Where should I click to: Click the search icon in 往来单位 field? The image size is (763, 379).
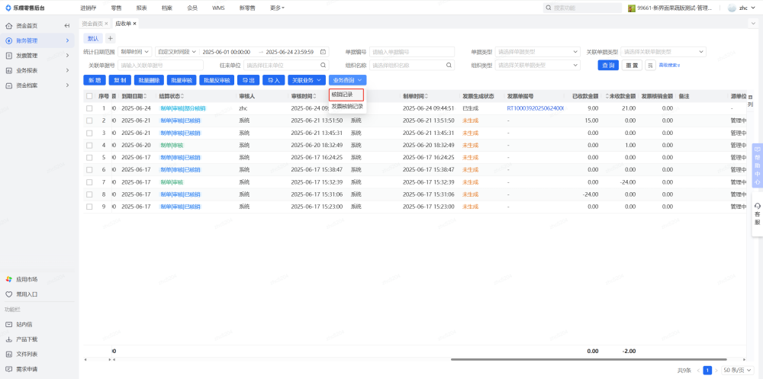coord(323,66)
